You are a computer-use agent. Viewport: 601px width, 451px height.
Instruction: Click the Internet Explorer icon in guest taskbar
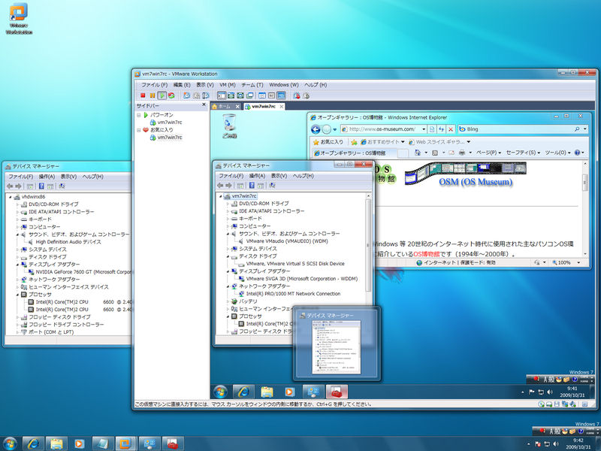point(243,392)
